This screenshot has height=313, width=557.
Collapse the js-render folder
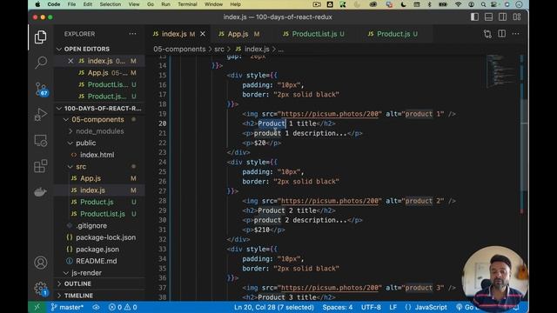tap(66, 273)
